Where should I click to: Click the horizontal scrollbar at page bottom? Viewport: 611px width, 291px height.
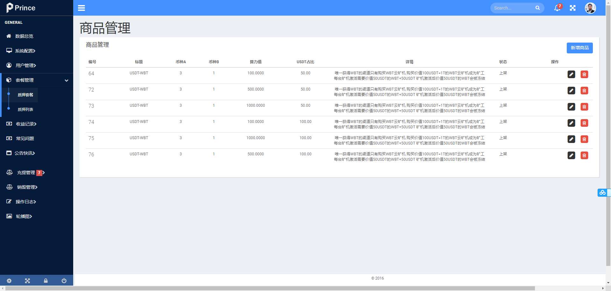pos(270,288)
